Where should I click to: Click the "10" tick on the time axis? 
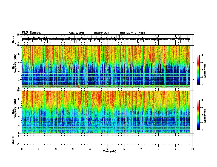193,149
